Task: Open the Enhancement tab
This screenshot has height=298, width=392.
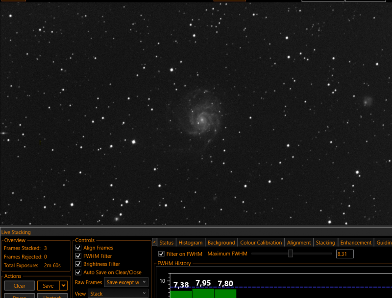Action: coord(356,243)
